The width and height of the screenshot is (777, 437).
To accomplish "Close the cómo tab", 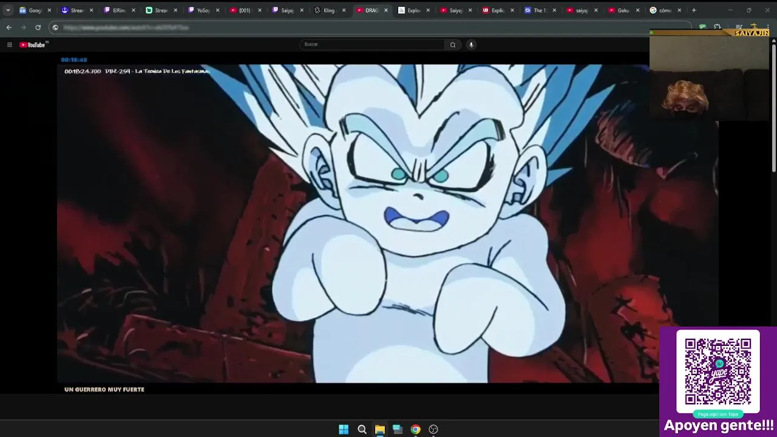I will pyautogui.click(x=679, y=10).
